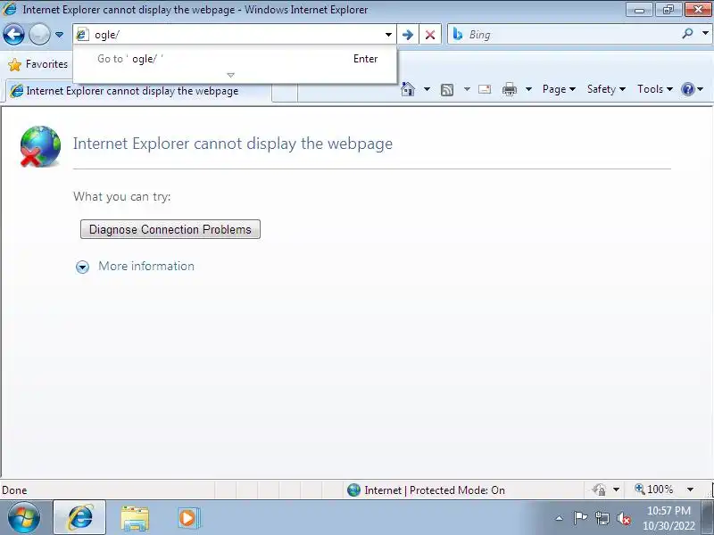The width and height of the screenshot is (714, 535).
Task: Click Diagnose Connection Problems button
Action: click(x=170, y=229)
